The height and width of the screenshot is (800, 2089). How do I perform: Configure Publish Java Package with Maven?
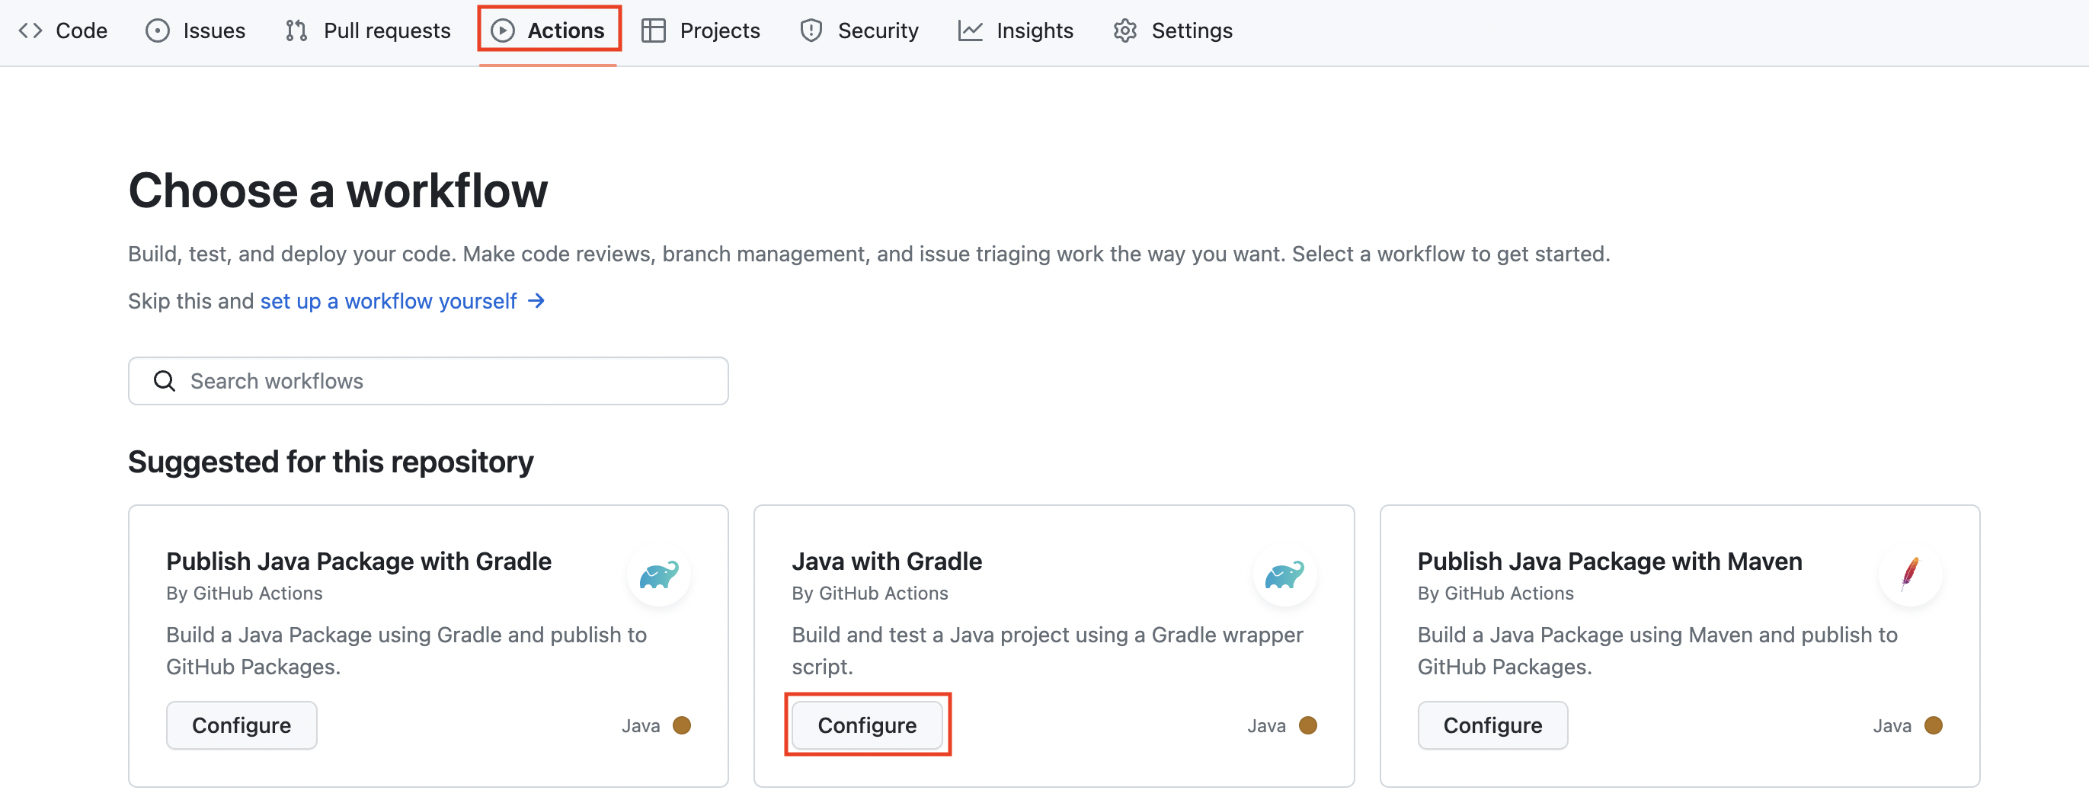coord(1492,725)
